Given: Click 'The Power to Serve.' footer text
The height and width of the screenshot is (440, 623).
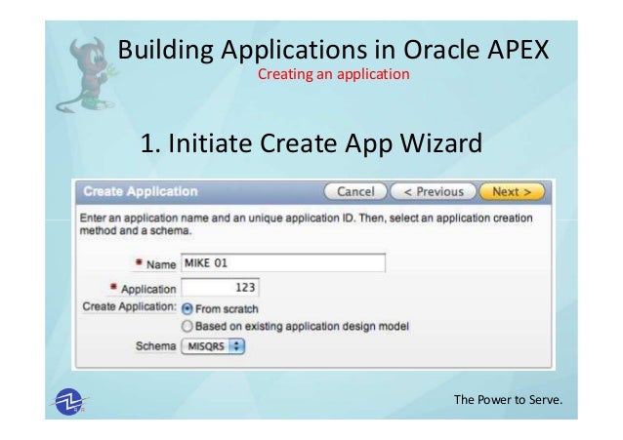Looking at the screenshot, I should tap(508, 399).
